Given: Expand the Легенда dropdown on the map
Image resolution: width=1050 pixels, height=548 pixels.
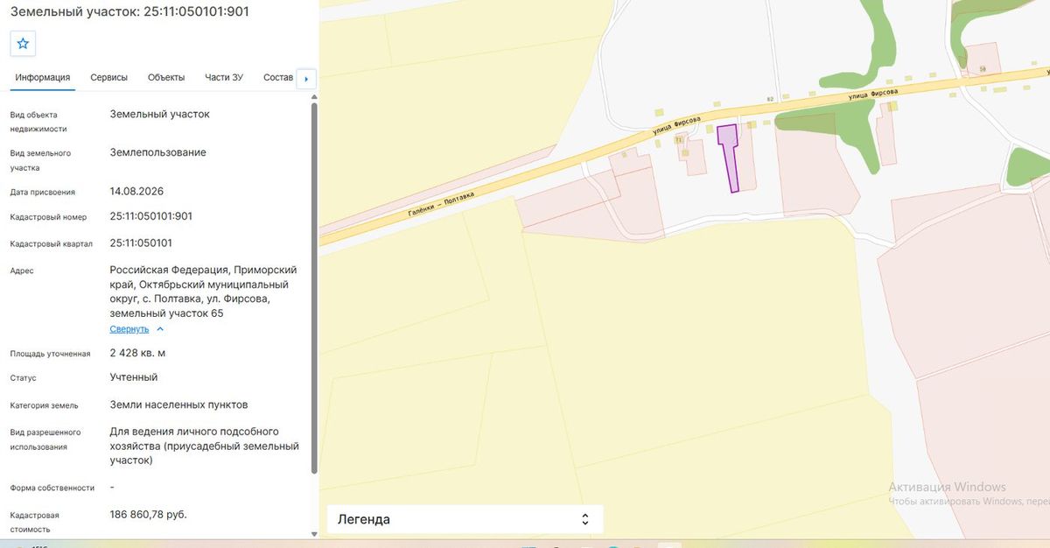Looking at the screenshot, I should tap(465, 519).
